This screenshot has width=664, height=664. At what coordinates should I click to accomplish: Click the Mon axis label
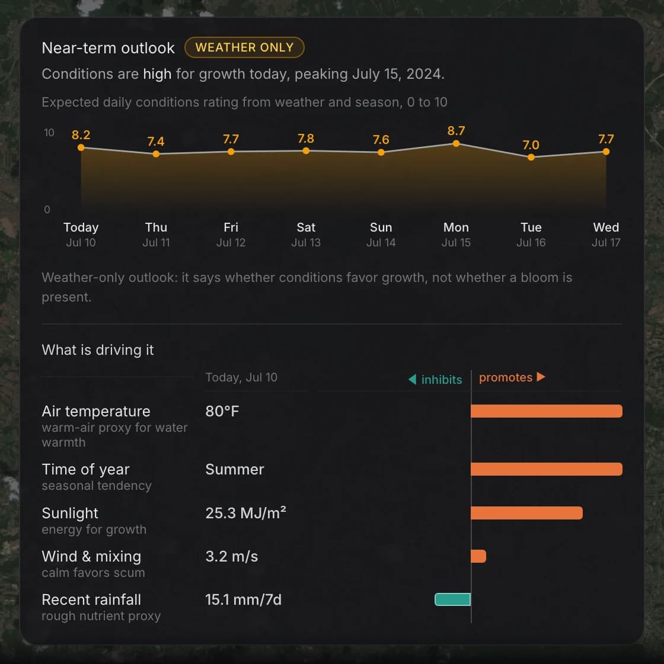(x=456, y=227)
